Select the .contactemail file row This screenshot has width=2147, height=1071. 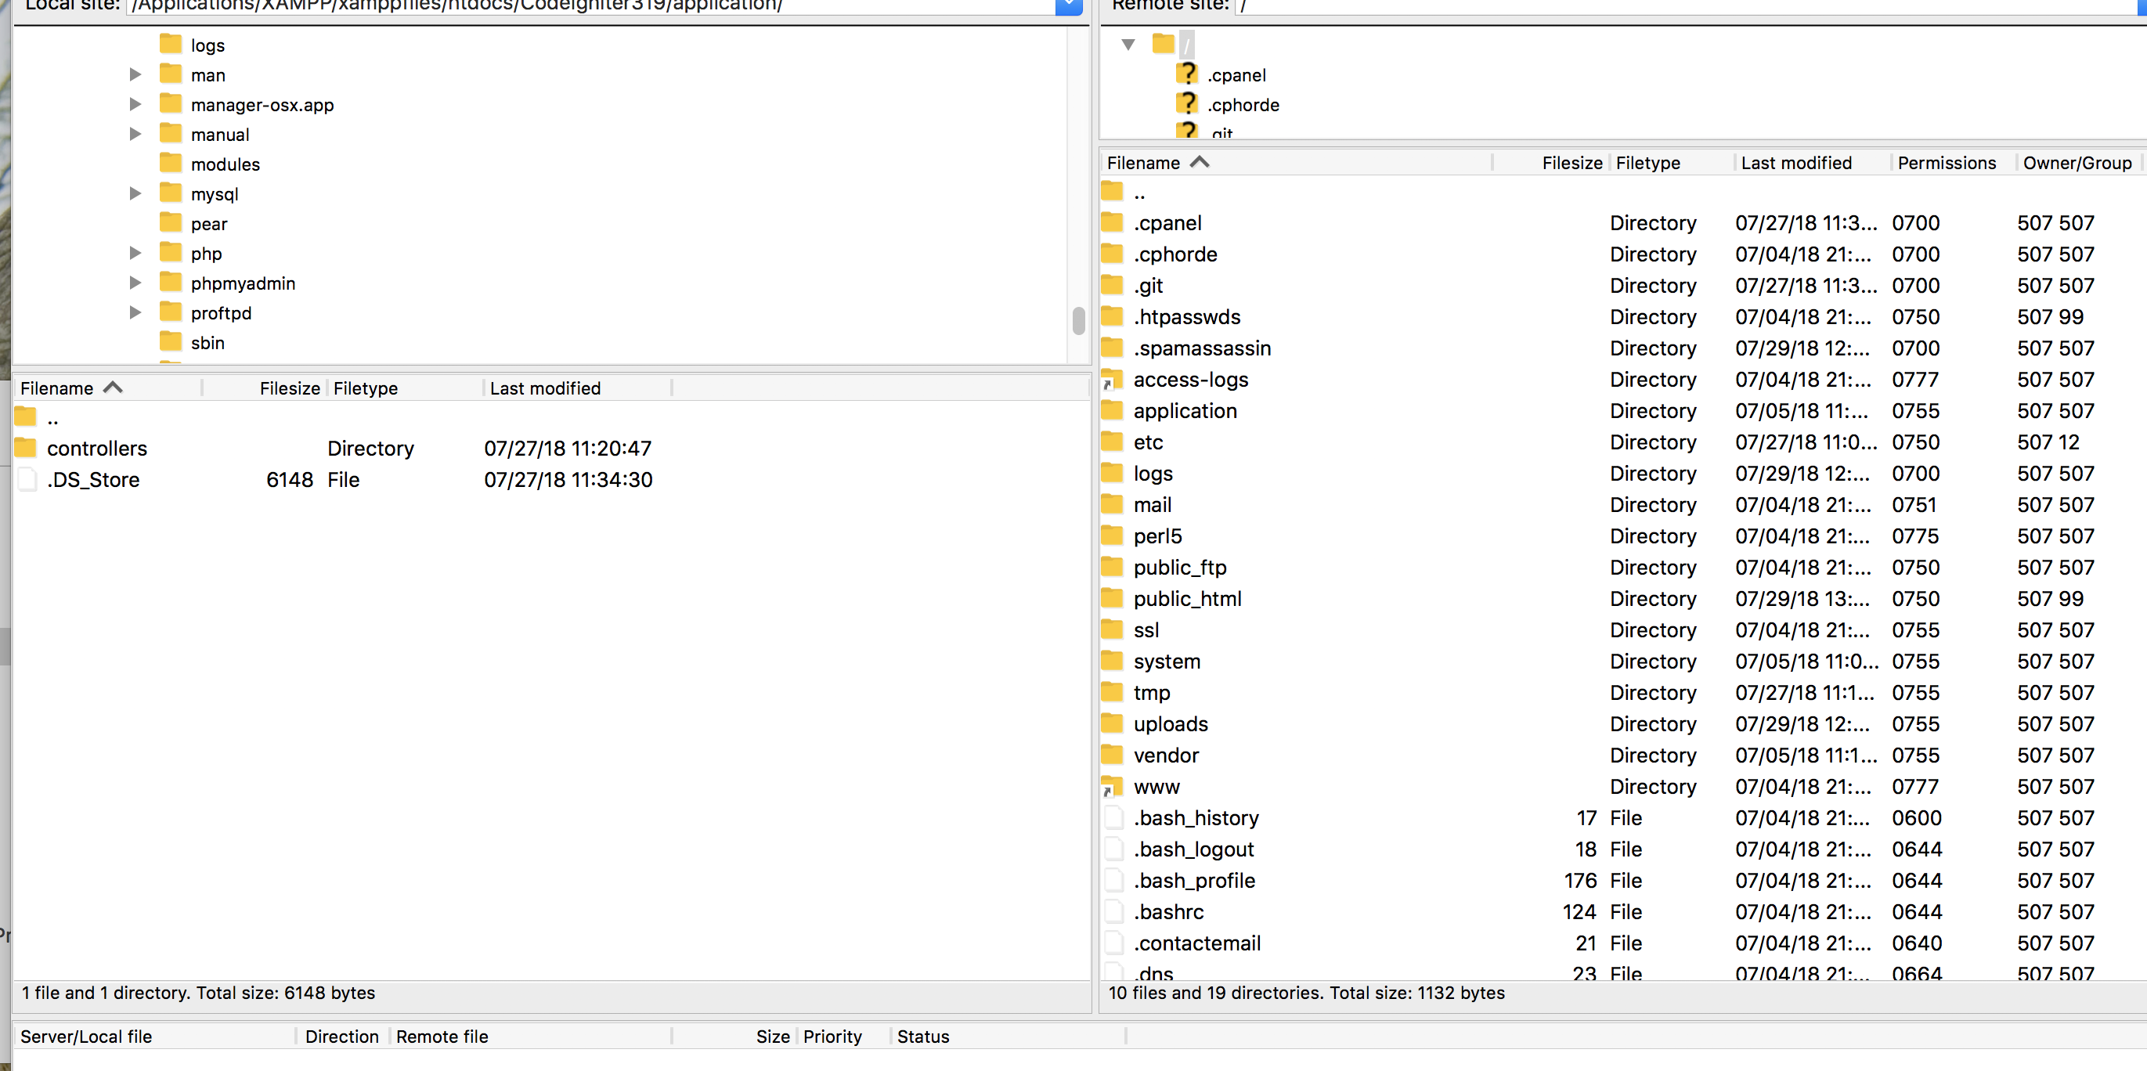click(x=1622, y=943)
